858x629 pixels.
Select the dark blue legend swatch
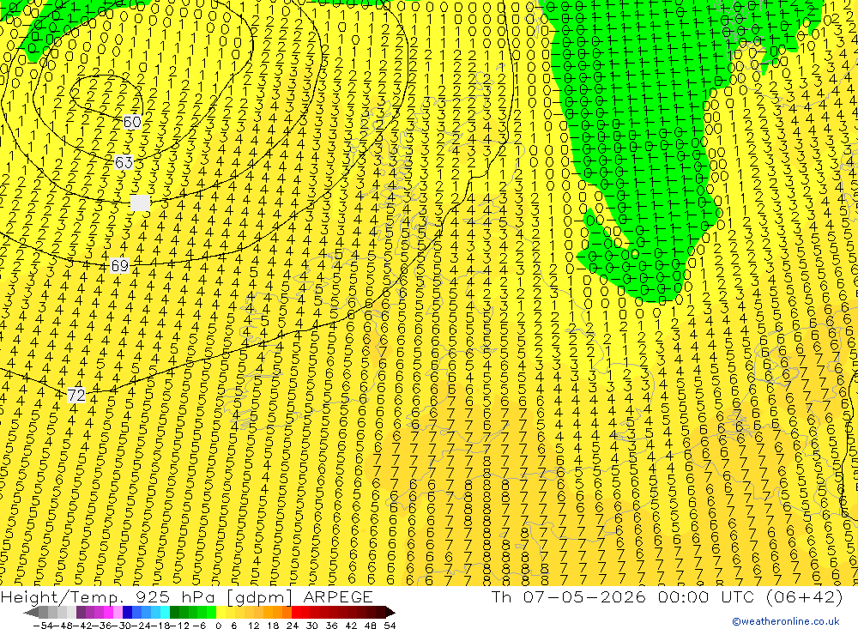(128, 613)
